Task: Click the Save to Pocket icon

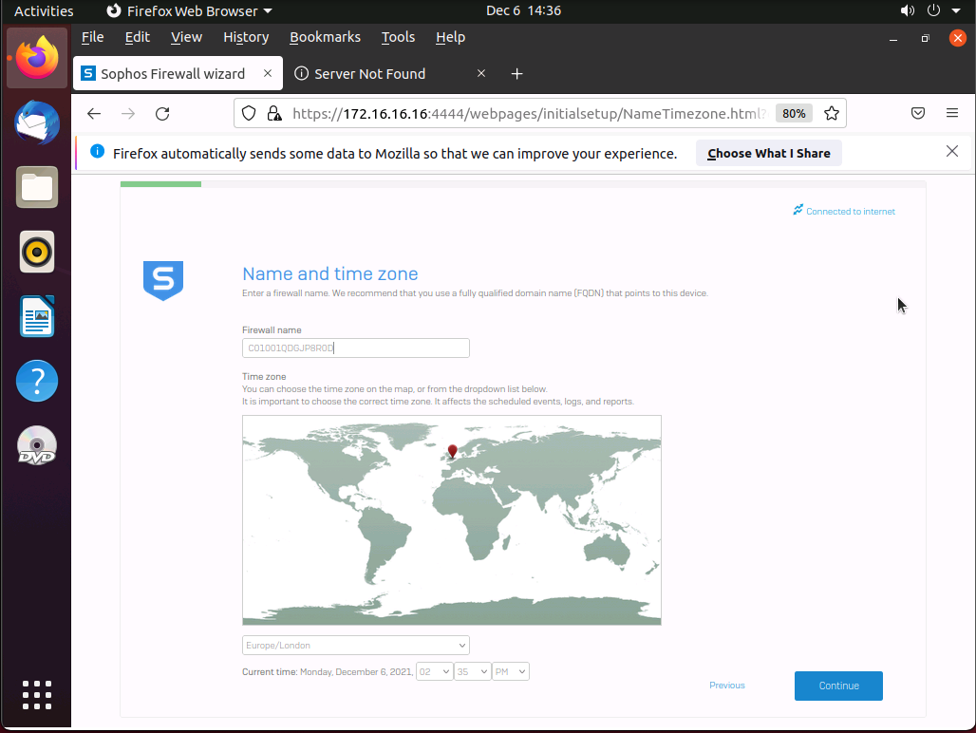Action: [918, 114]
